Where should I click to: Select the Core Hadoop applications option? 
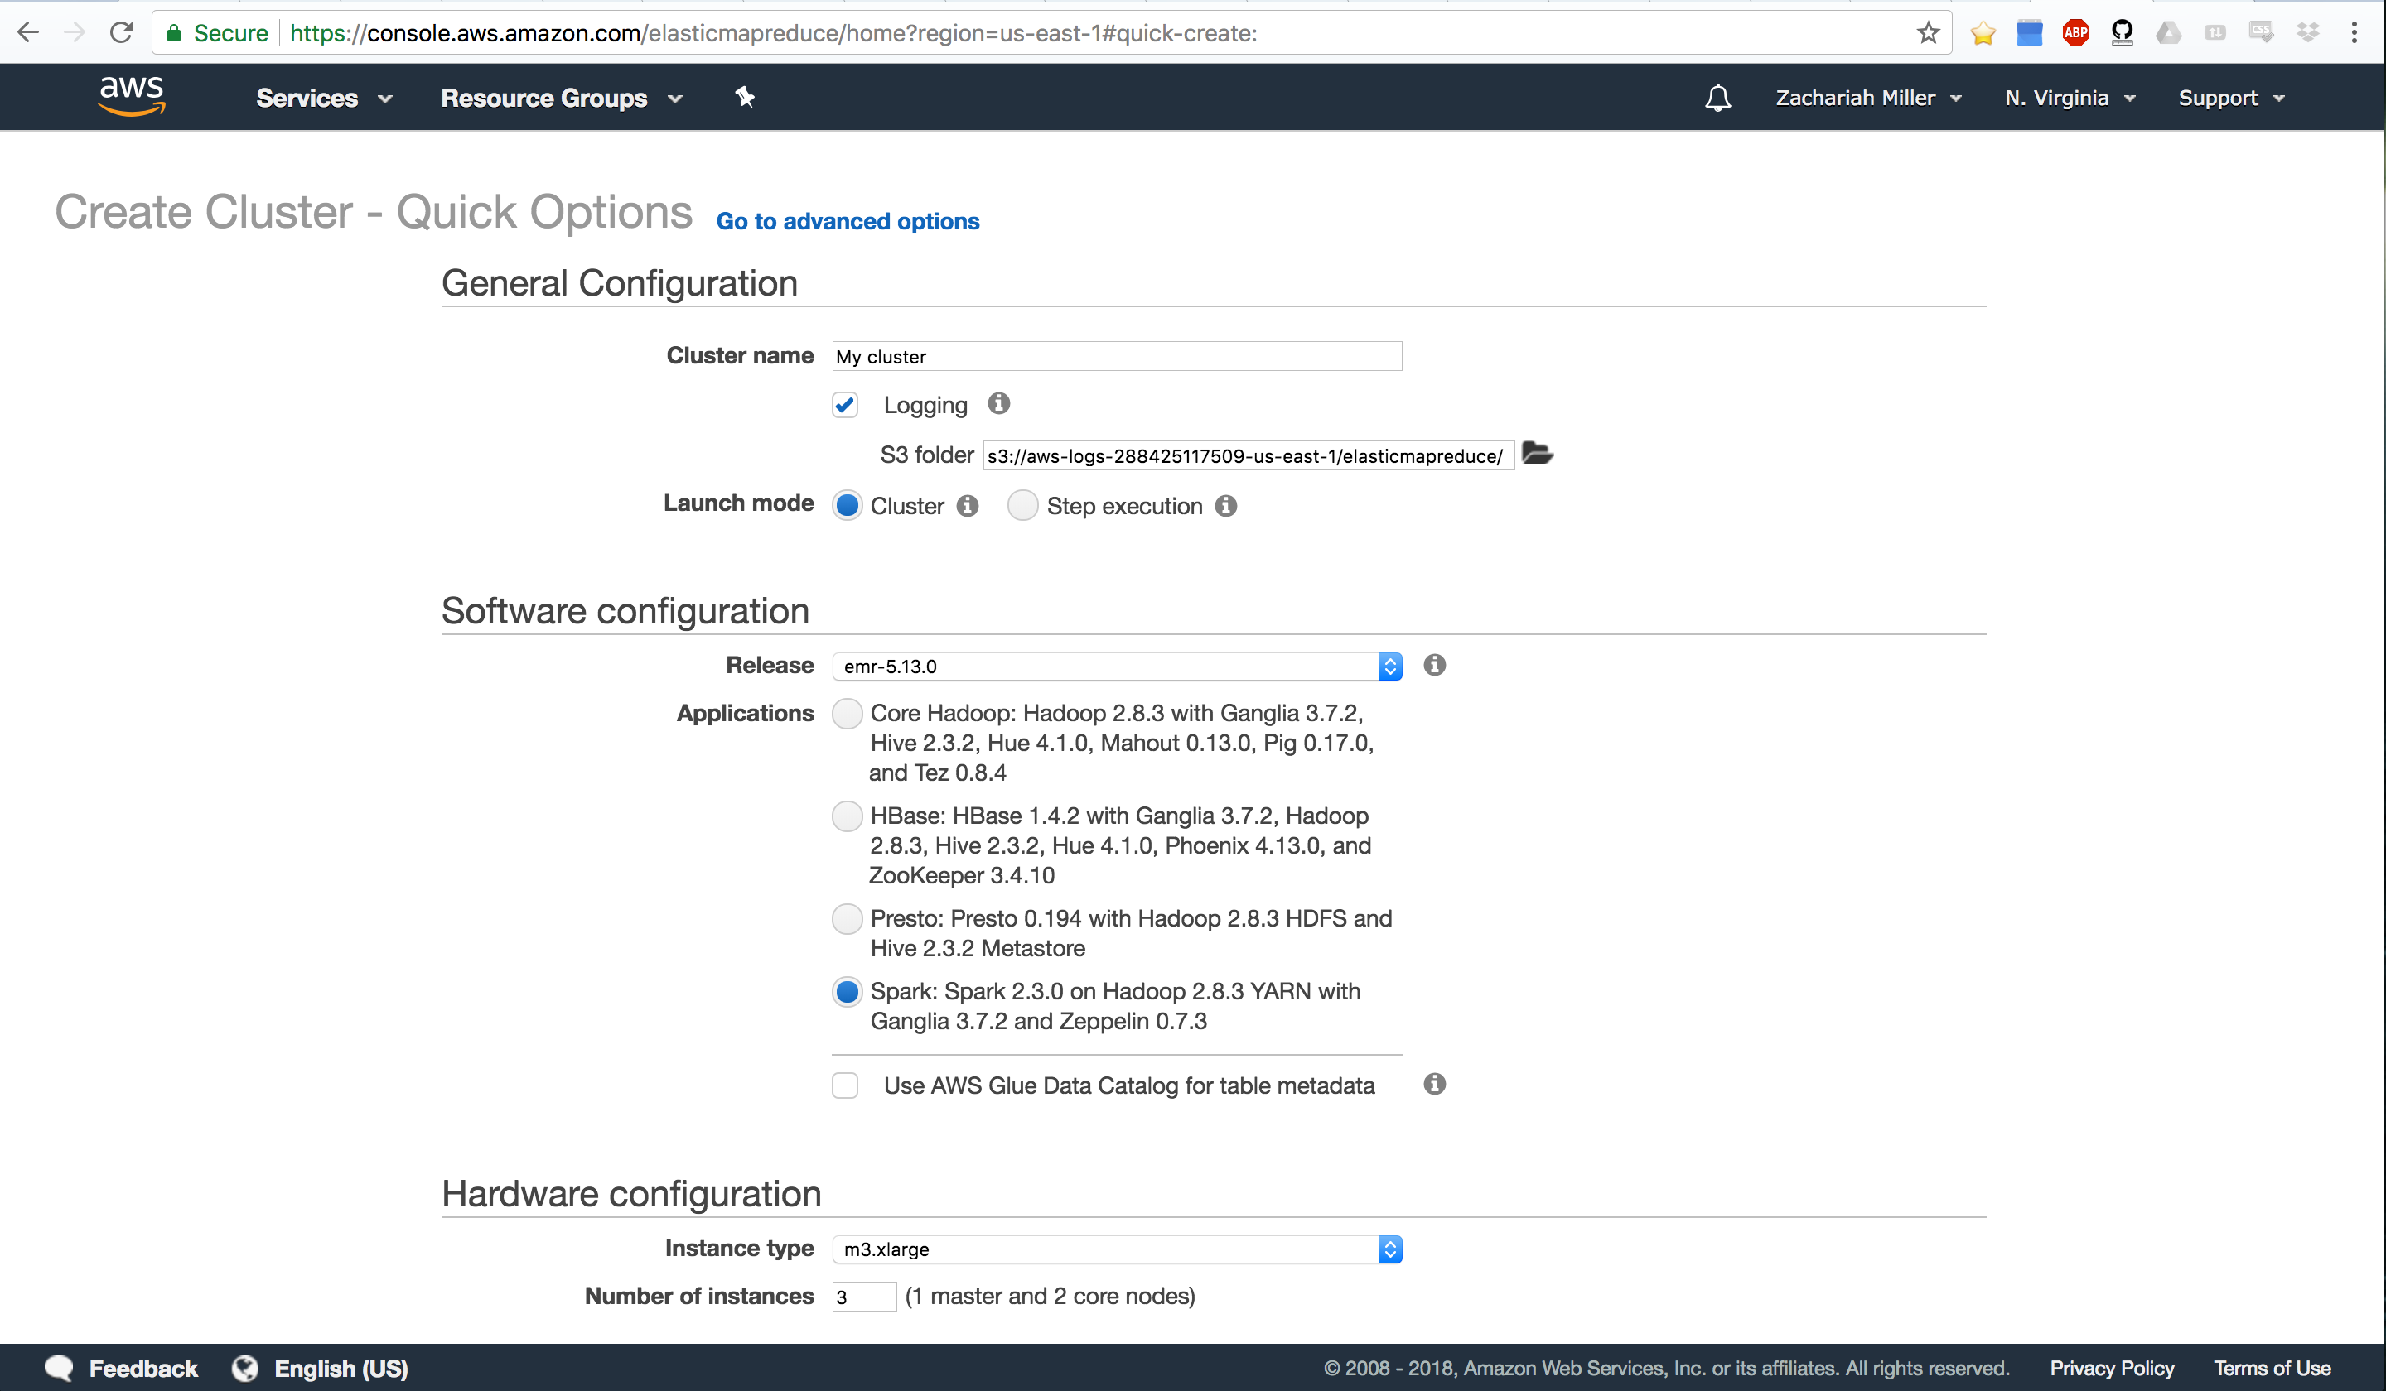point(848,713)
